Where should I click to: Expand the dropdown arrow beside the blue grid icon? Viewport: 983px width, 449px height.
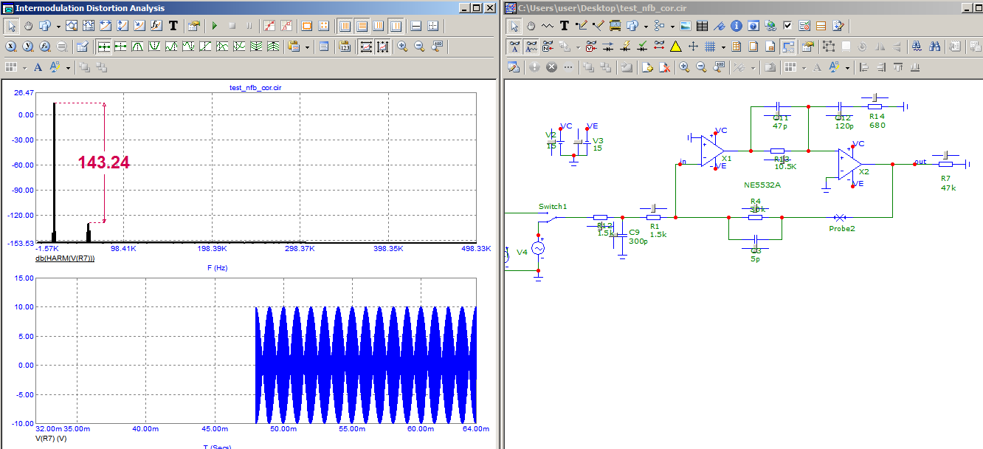(723, 47)
